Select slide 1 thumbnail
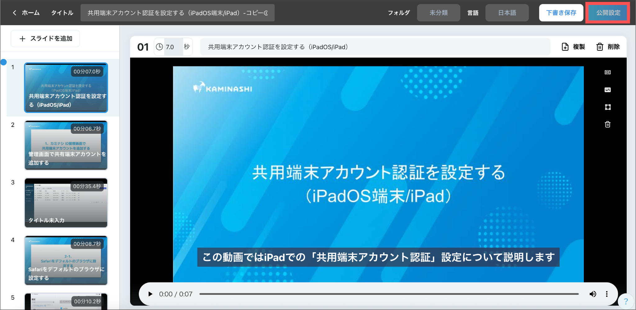The height and width of the screenshot is (310, 636). [x=66, y=88]
